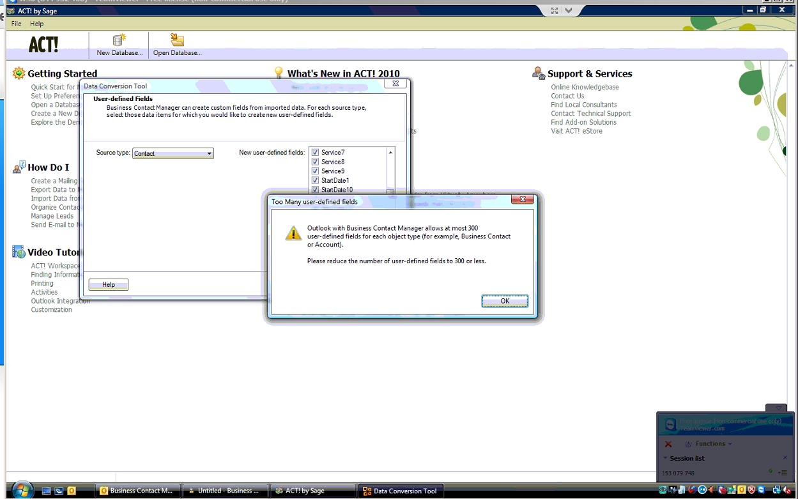This screenshot has height=499, width=798.
Task: Click the ACT! main window scroll-up arrow
Action: (x=792, y=66)
